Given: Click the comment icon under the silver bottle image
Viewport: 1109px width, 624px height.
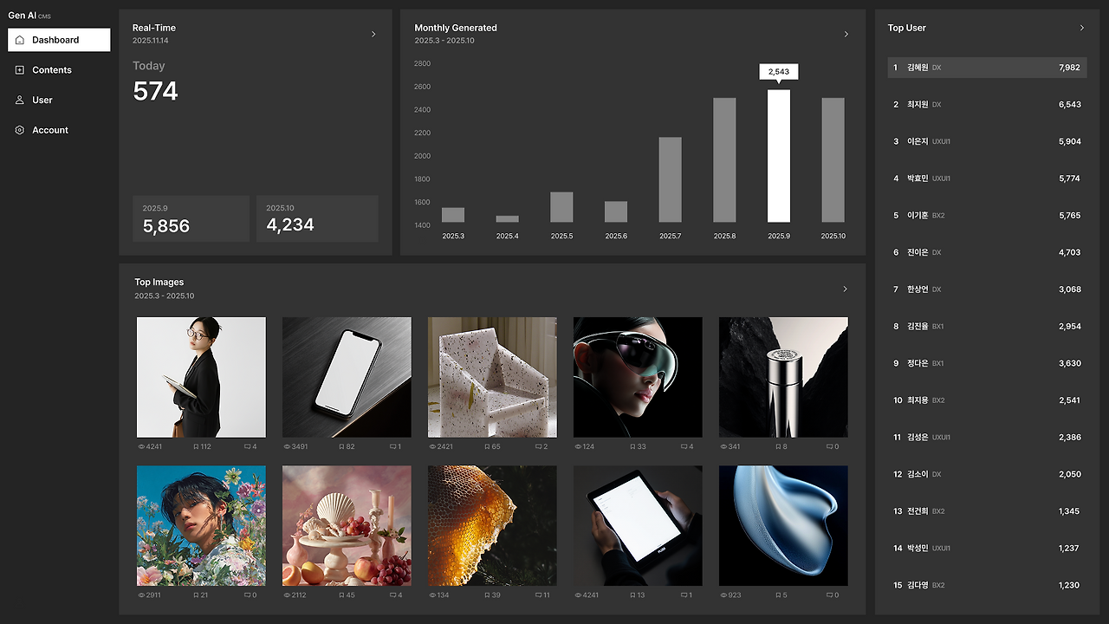Looking at the screenshot, I should 829,447.
